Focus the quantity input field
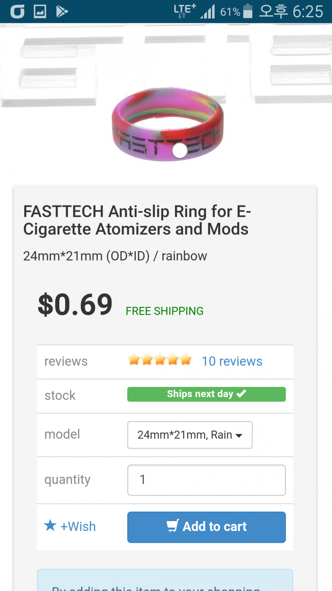Image resolution: width=332 pixels, height=591 pixels. click(x=206, y=480)
